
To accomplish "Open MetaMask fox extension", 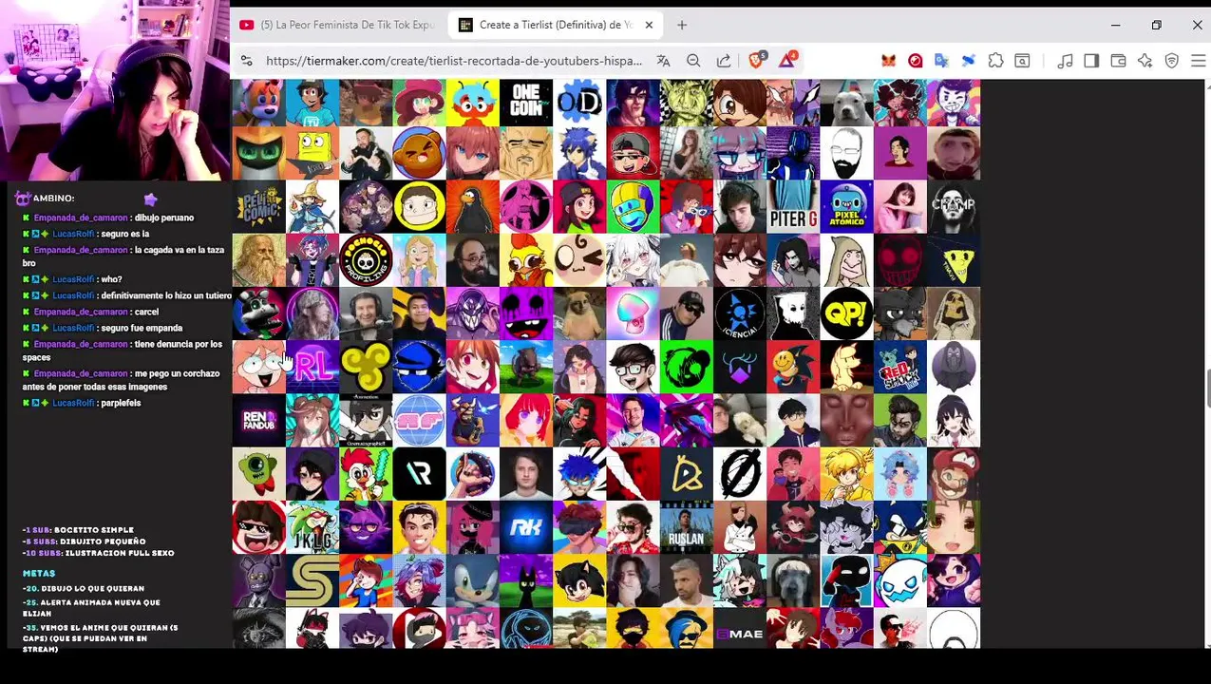I will coord(888,61).
